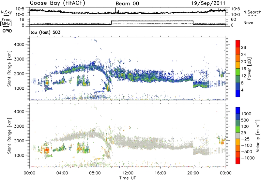Click the 20:00 time axis label
The height and width of the screenshot is (180, 261).
click(193, 173)
